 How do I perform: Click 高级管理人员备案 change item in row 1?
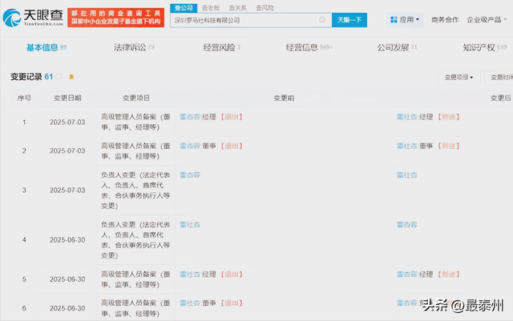click(135, 122)
